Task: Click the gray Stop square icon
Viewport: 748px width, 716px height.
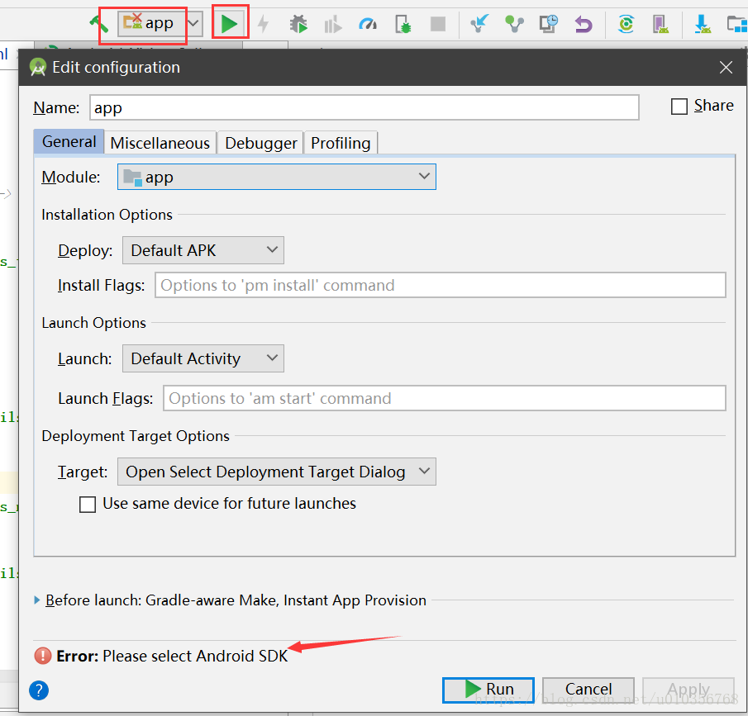Action: pos(438,23)
